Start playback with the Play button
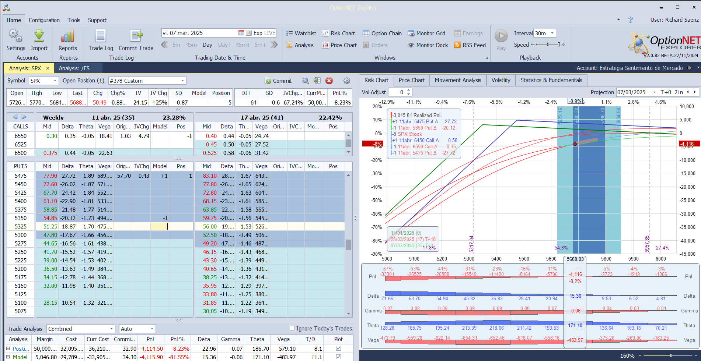This screenshot has height=361, width=701. click(x=501, y=40)
